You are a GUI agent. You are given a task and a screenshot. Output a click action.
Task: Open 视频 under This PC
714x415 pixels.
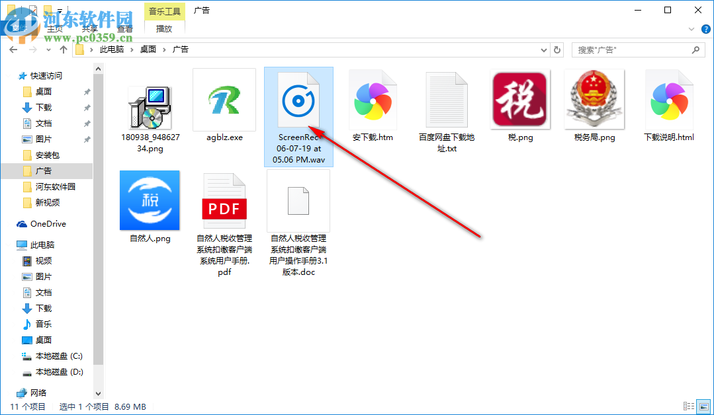coord(43,261)
